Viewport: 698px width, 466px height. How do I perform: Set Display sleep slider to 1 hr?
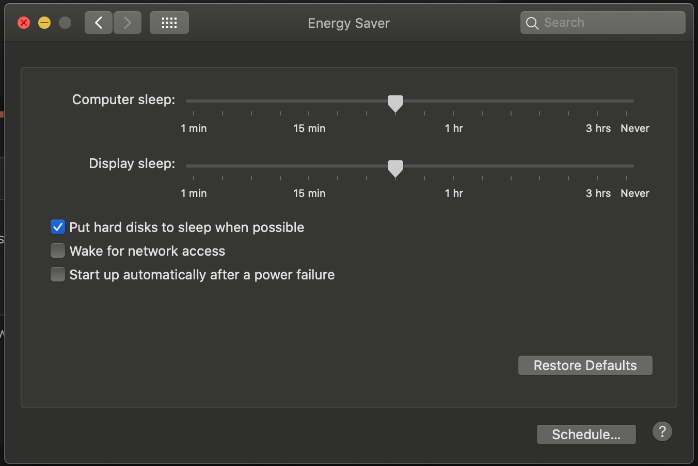453,166
